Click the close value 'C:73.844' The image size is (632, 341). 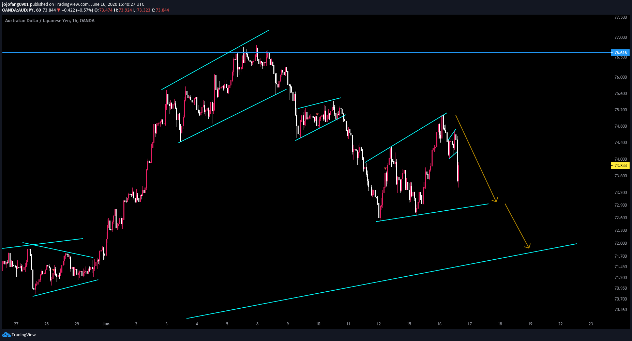[x=160, y=10]
